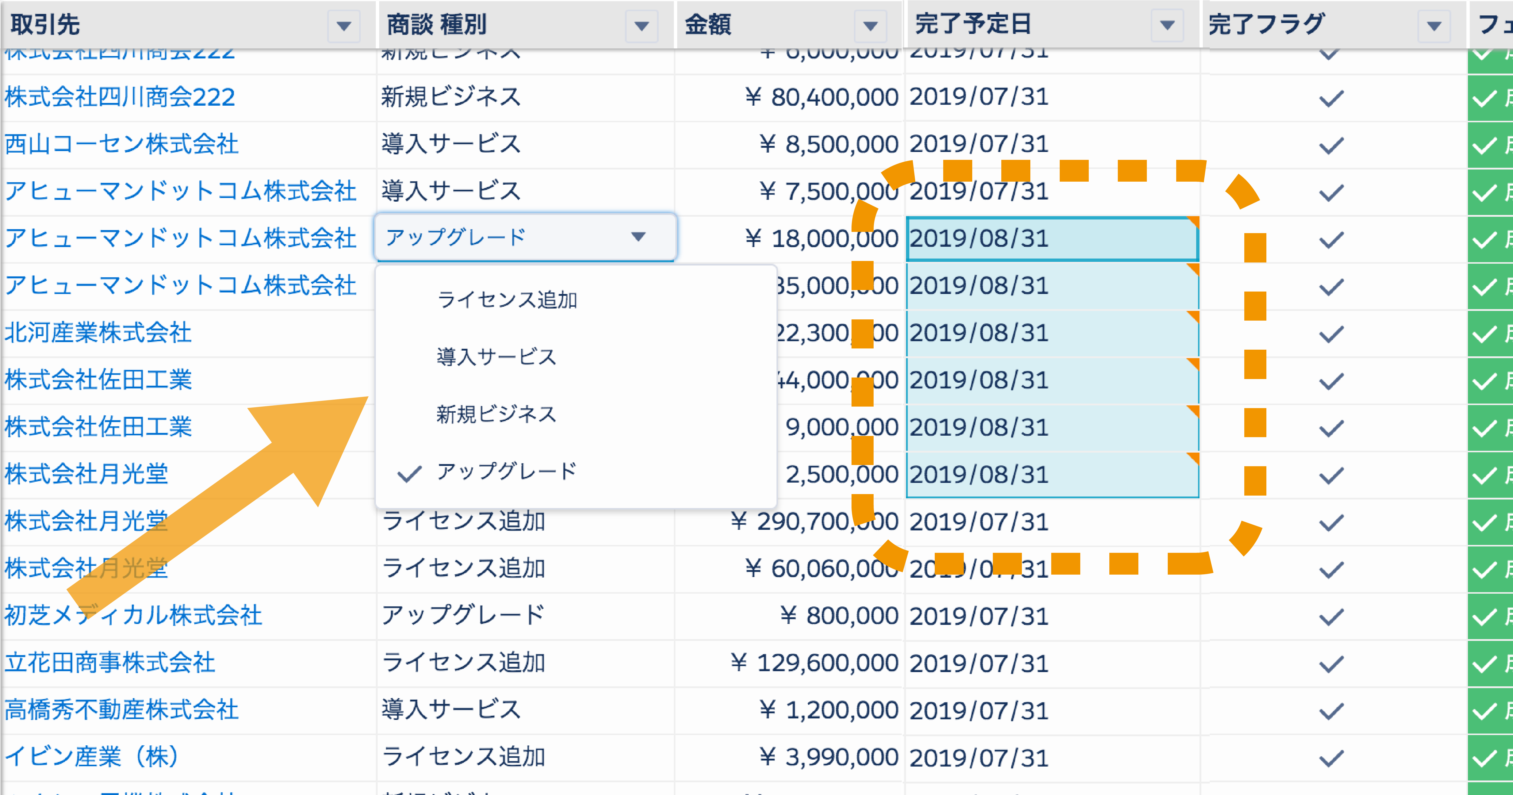Open 株式会社月光堂 link in the 2,500,000 row
1513x795 pixels.
coord(86,473)
